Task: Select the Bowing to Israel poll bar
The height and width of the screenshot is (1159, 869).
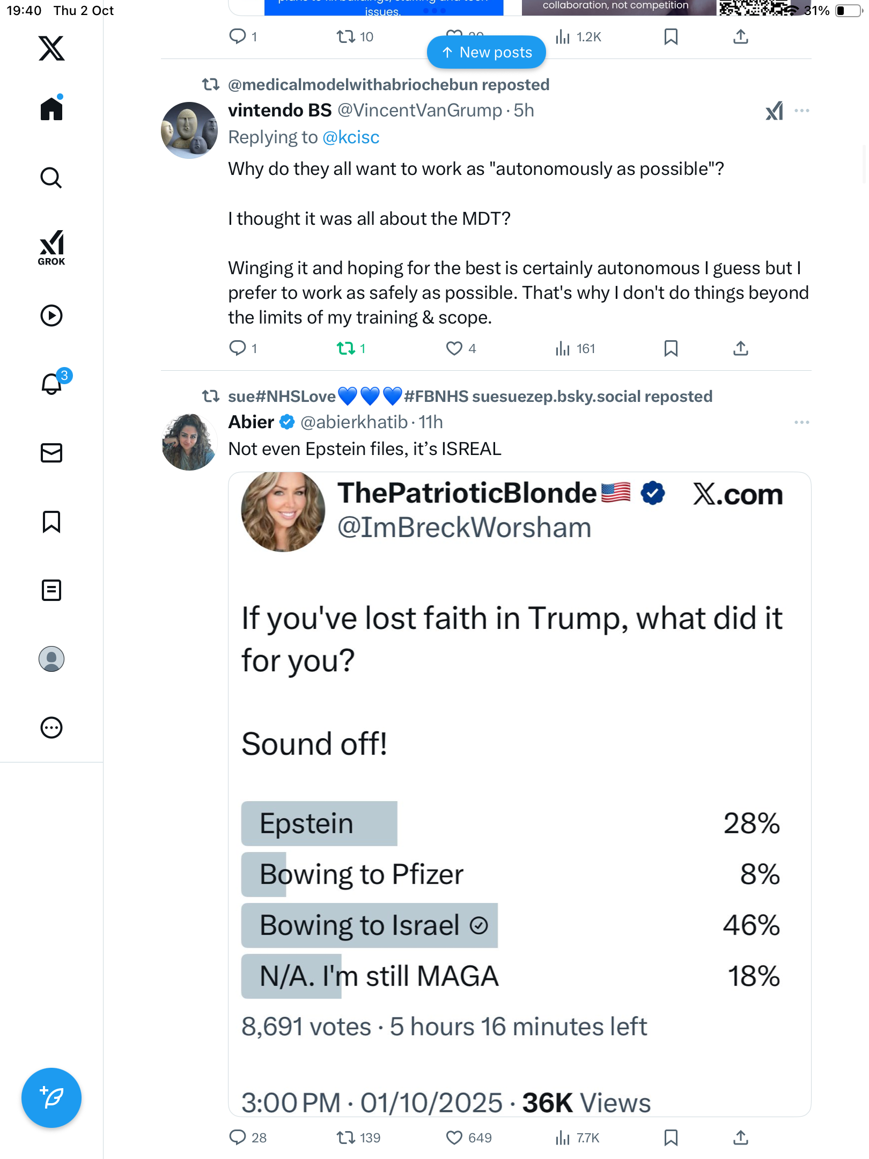Action: click(370, 926)
